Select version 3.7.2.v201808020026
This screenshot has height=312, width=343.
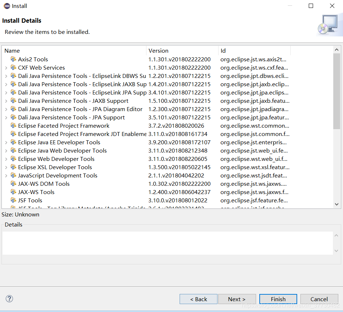[176, 126]
